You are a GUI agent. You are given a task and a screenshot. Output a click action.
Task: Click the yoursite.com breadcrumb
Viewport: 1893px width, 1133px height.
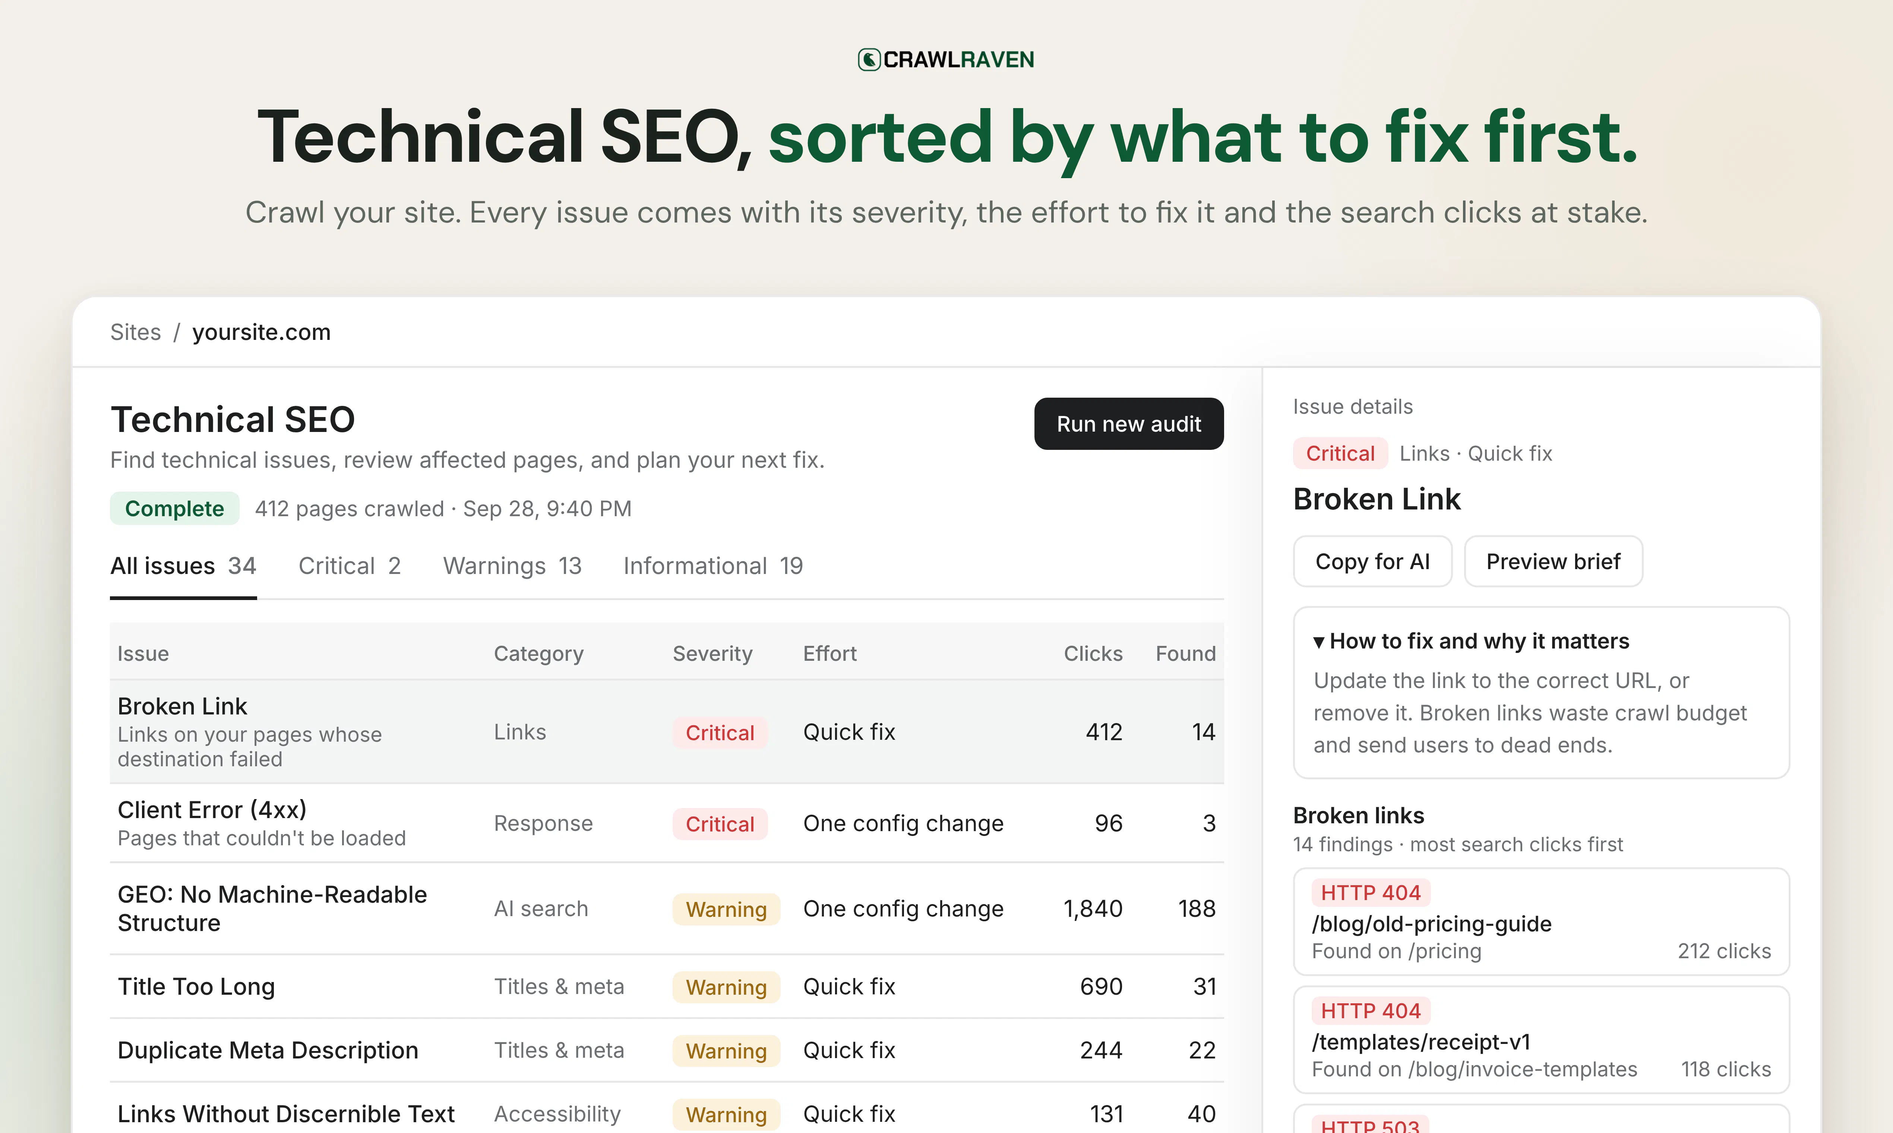point(261,332)
